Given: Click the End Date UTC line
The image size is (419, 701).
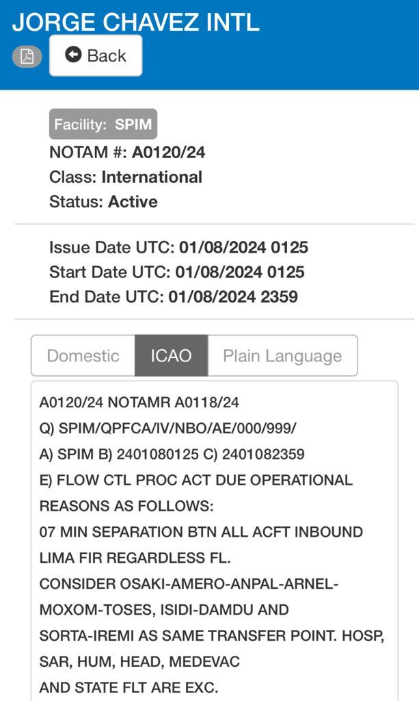Looking at the screenshot, I should (174, 296).
